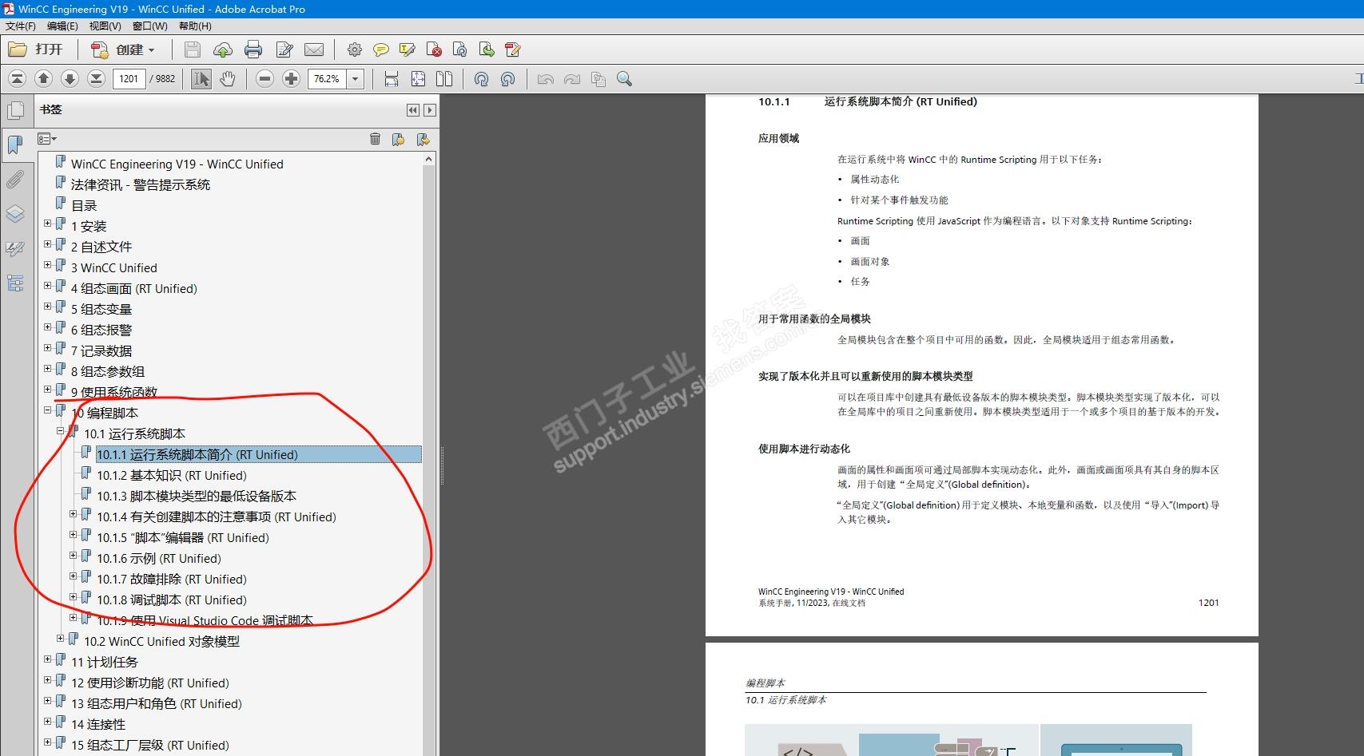Click the zoom percentage field showing 76.2%

click(x=327, y=79)
